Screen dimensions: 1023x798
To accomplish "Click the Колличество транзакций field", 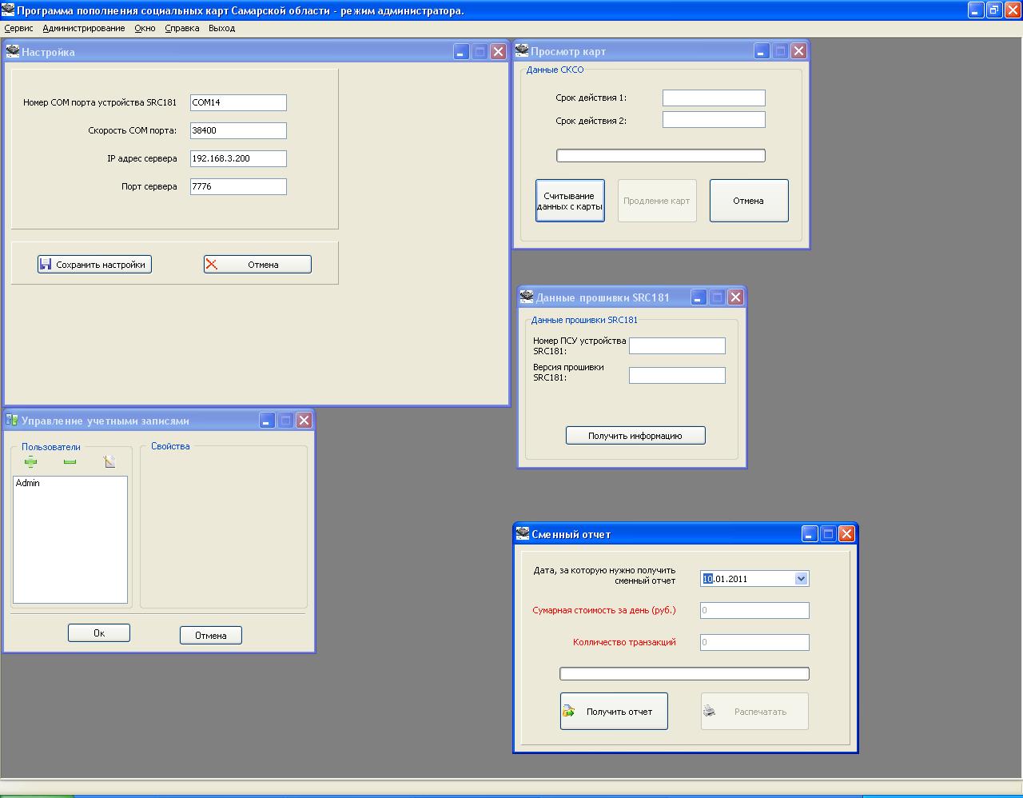I will click(x=754, y=642).
